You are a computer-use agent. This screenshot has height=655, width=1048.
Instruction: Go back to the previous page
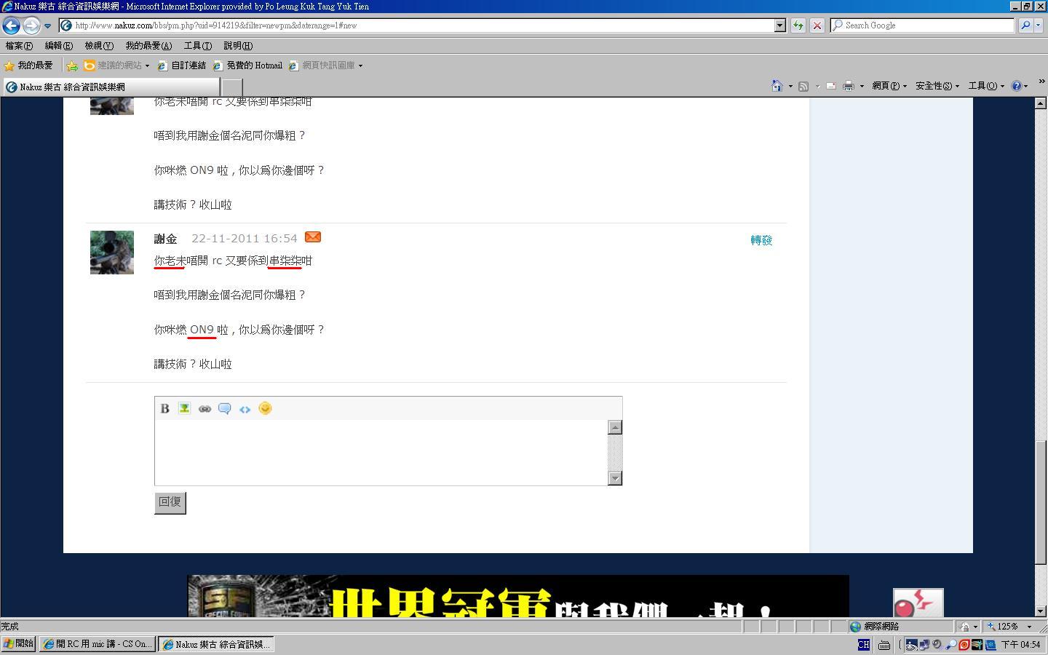point(11,25)
